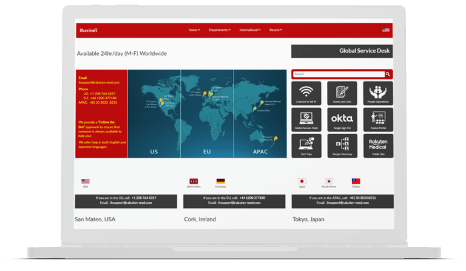
Task: Click the EU support email link in banner
Action: (239, 203)
